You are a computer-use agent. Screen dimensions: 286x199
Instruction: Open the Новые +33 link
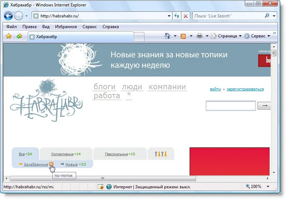[75, 164]
